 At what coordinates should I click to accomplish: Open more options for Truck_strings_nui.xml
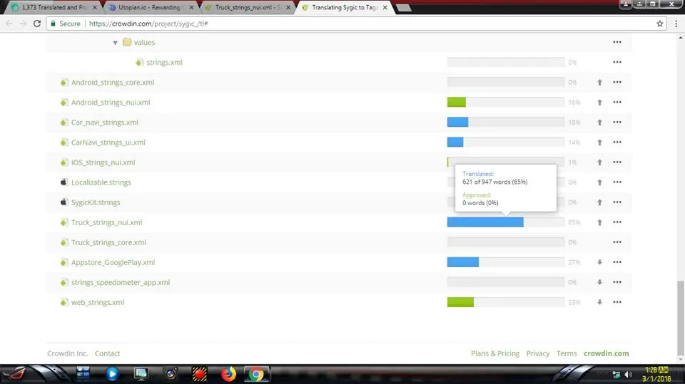pos(616,222)
